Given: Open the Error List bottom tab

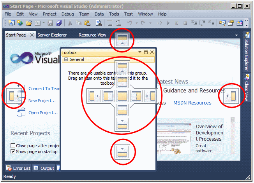Looking at the screenshot, I should coord(18,168).
